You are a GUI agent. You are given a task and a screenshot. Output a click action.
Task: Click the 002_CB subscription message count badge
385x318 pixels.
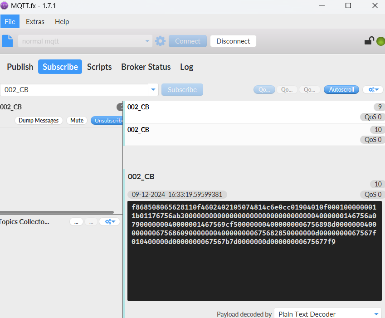click(120, 107)
